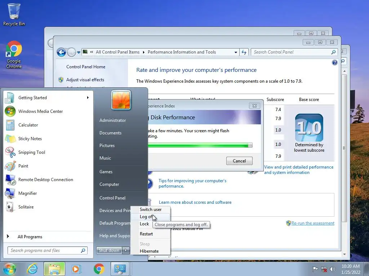
Task: Open Control Panel from the Start menu
Action: coord(112,198)
